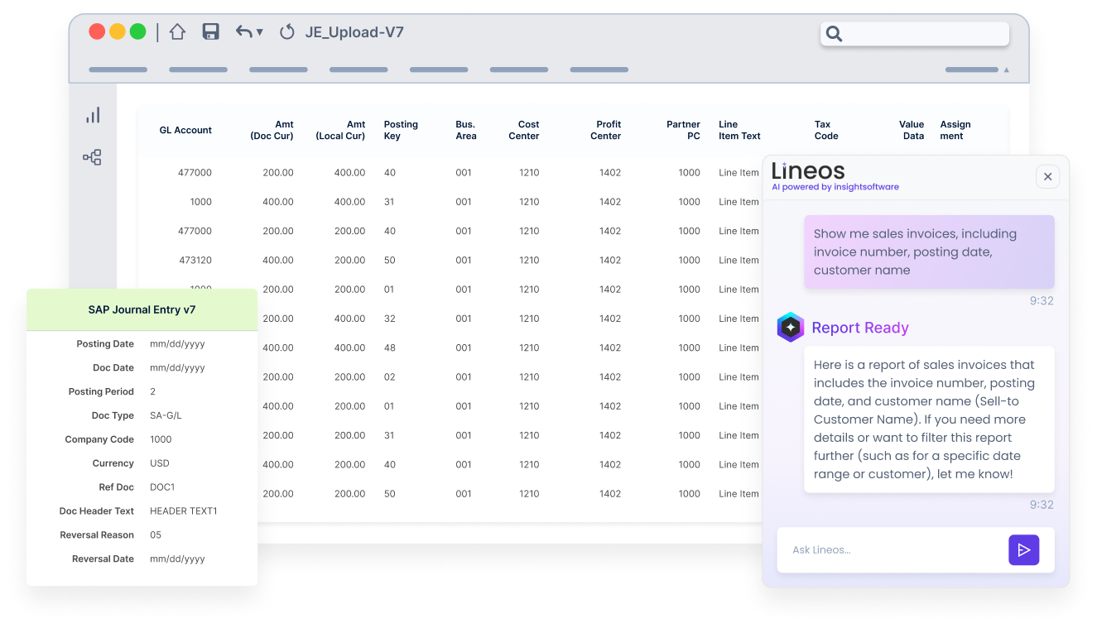Viewport: 1097px width, 628px height.
Task: Click the insightsoftware link under Lineos
Action: [862, 187]
